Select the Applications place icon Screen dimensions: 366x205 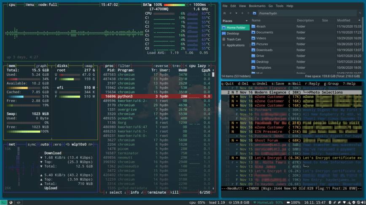(223, 45)
